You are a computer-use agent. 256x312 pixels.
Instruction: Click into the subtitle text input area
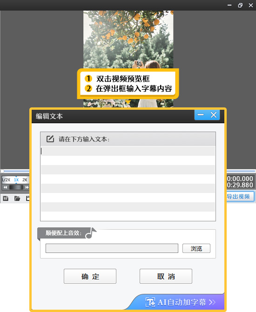pyautogui.click(x=128, y=184)
